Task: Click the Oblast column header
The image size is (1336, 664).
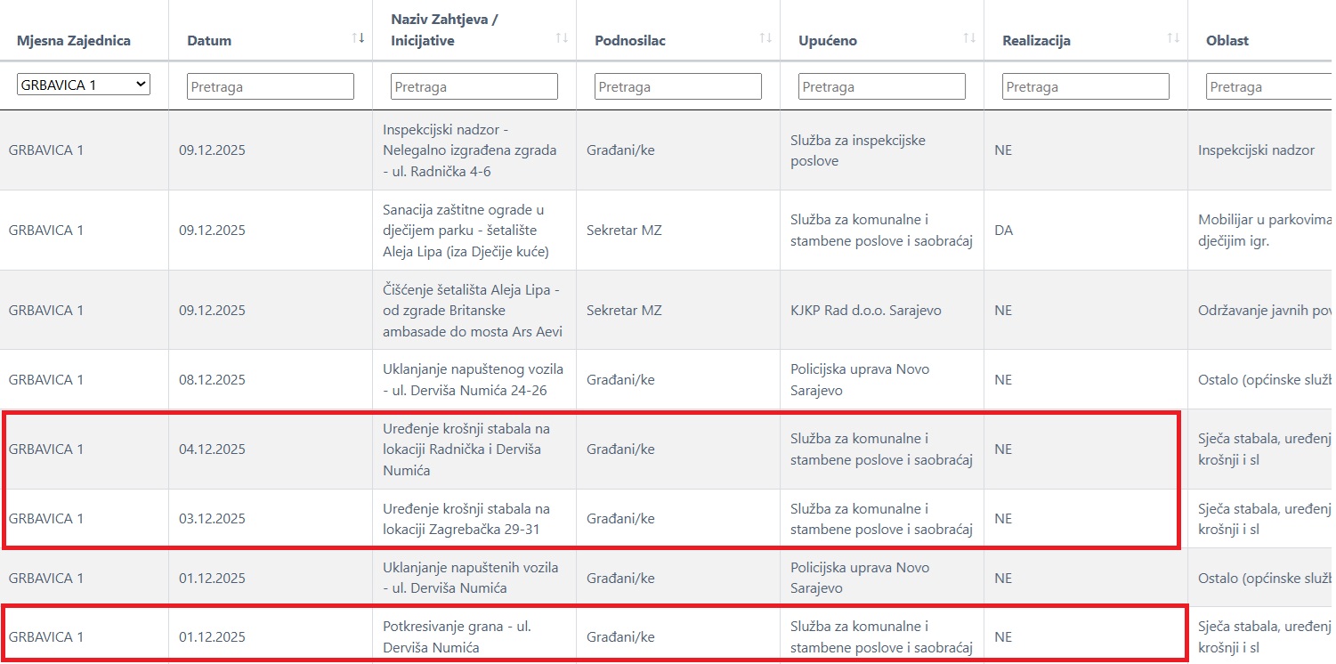Action: (1227, 41)
